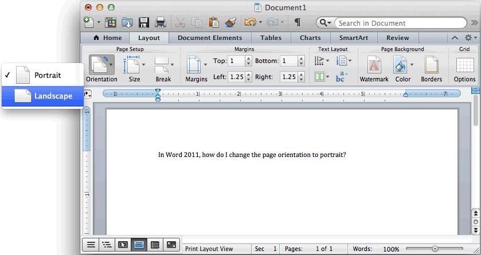Click the Left margin stepper arrows
The height and width of the screenshot is (255, 481).
[x=249, y=77]
